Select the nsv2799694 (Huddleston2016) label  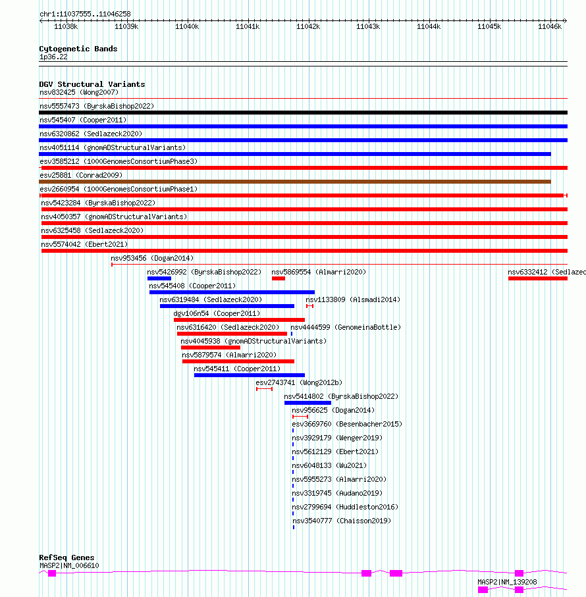[345, 507]
